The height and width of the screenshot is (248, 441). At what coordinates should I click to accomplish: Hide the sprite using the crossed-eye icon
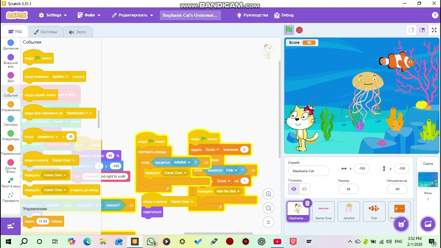coord(304,189)
